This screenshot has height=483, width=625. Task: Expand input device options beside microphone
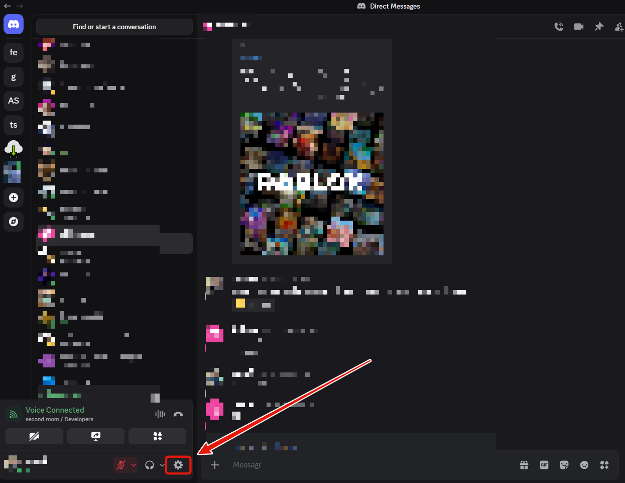click(x=134, y=465)
